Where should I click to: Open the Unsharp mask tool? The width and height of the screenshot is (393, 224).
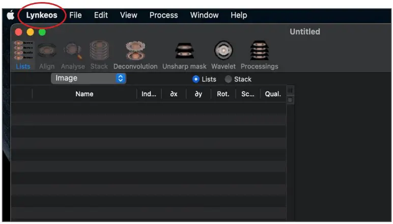pos(184,55)
